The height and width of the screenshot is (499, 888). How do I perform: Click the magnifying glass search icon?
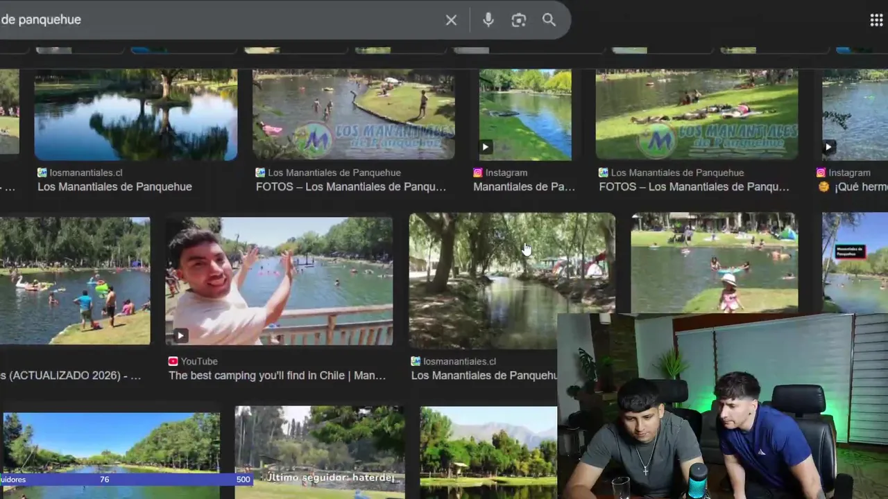click(x=549, y=20)
